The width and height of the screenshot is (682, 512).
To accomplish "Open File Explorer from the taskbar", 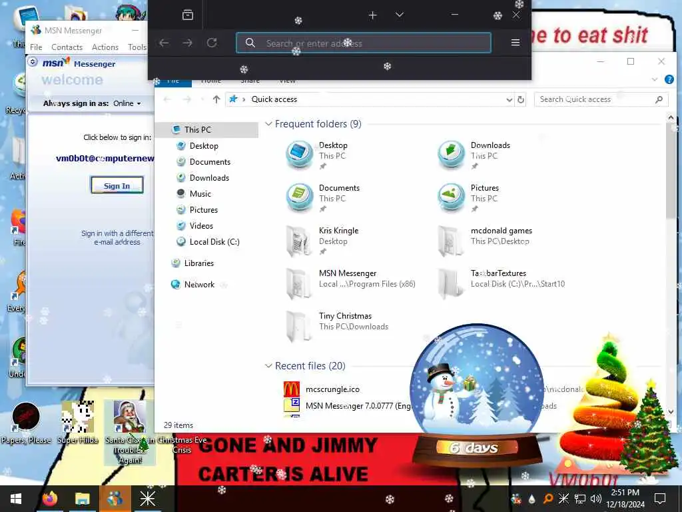I will 82,499.
